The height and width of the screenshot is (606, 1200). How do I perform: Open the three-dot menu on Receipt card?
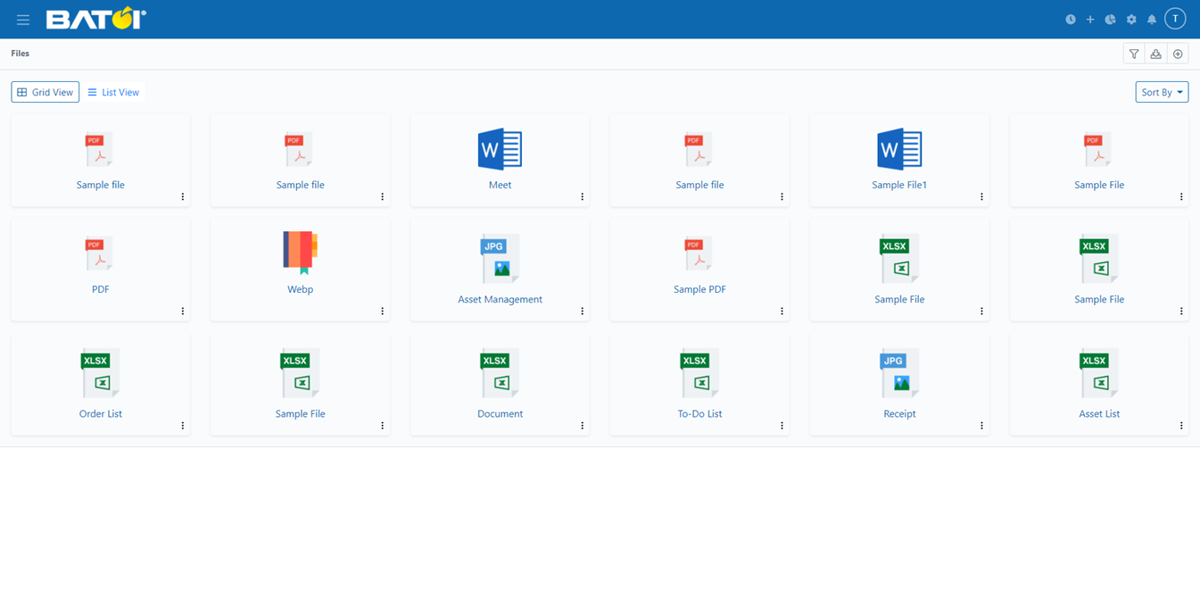pyautogui.click(x=982, y=426)
